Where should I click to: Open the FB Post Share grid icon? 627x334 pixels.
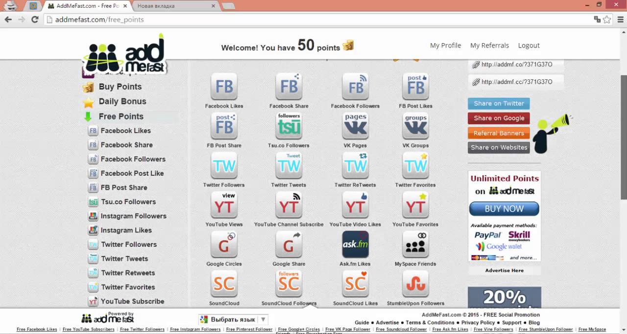click(224, 126)
